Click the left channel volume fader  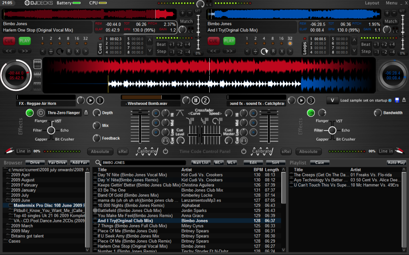(x=140, y=112)
